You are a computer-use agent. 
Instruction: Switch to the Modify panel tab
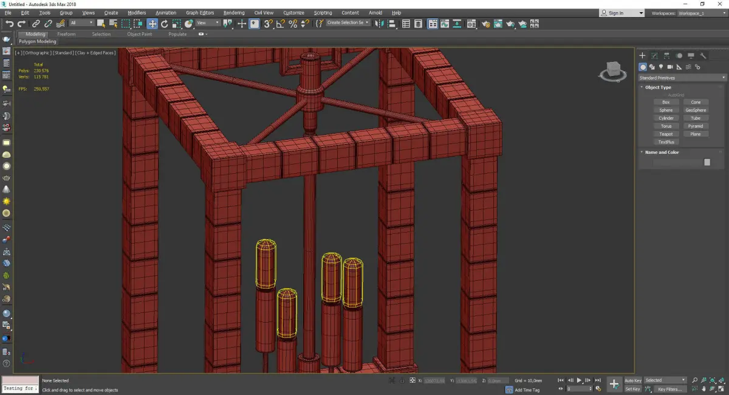[654, 55]
